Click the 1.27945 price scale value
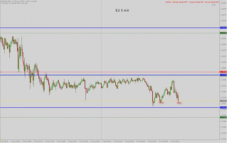The height and width of the screenshot is (143, 227). (223, 80)
